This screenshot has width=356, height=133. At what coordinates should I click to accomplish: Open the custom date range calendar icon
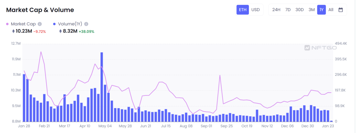(x=341, y=10)
